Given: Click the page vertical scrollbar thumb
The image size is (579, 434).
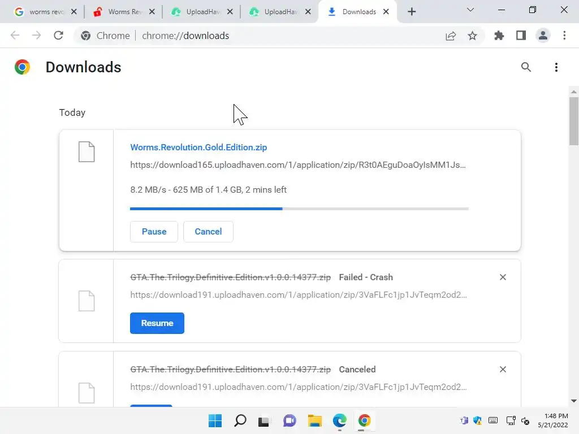Looking at the screenshot, I should [x=573, y=121].
